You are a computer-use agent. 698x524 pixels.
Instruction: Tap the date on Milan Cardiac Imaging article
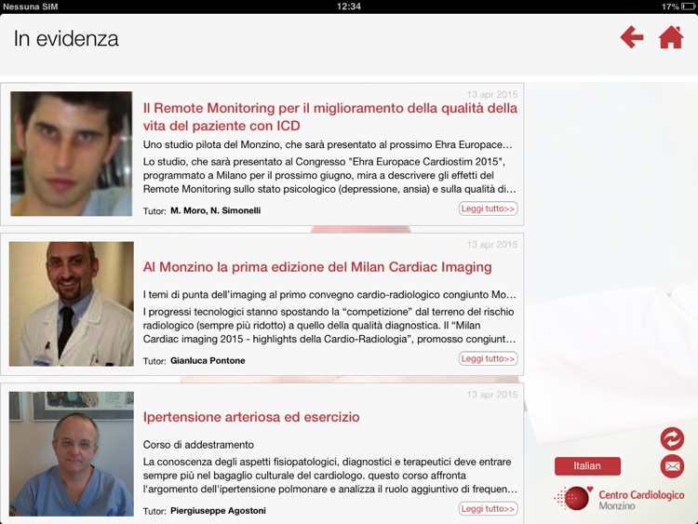(492, 245)
